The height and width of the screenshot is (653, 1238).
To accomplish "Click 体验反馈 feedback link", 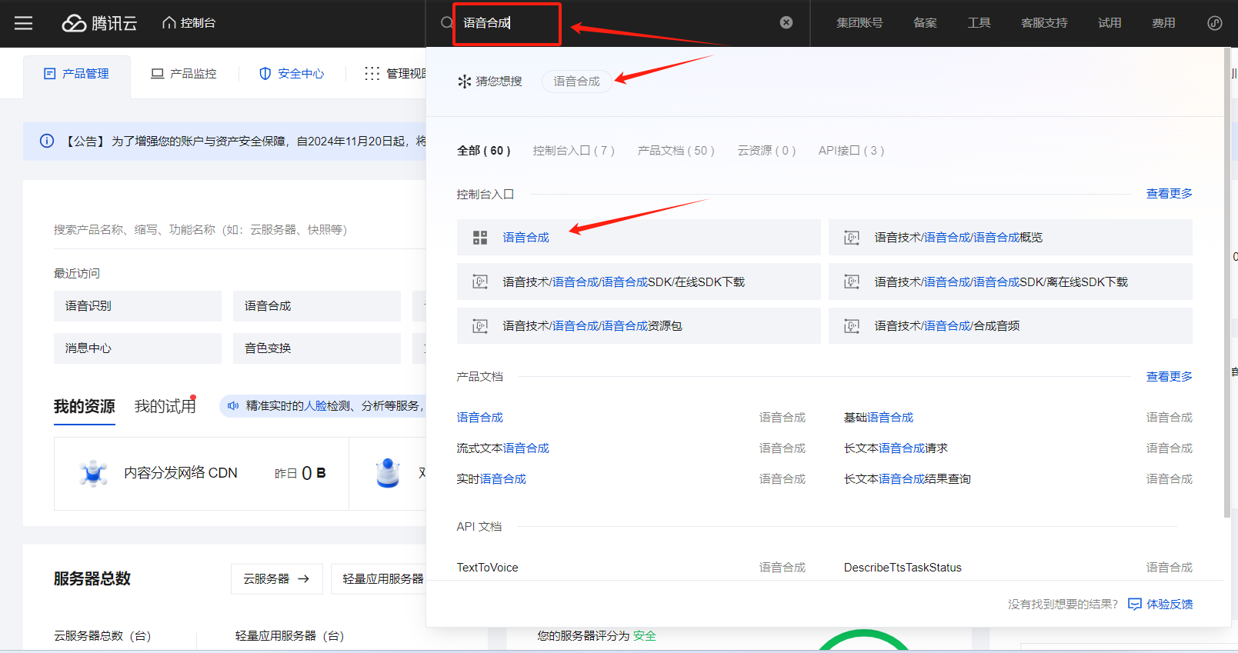I will [x=1170, y=605].
